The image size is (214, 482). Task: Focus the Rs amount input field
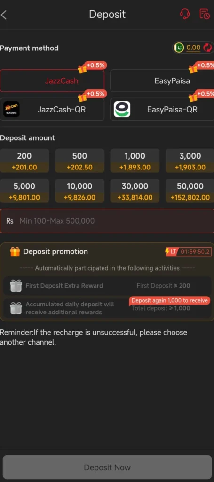coord(107,221)
